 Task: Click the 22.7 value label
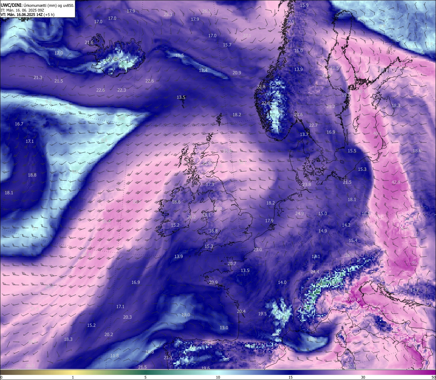313,125
